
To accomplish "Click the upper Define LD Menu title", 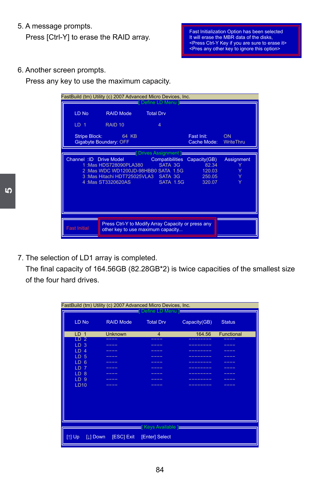I will coord(159,102).
